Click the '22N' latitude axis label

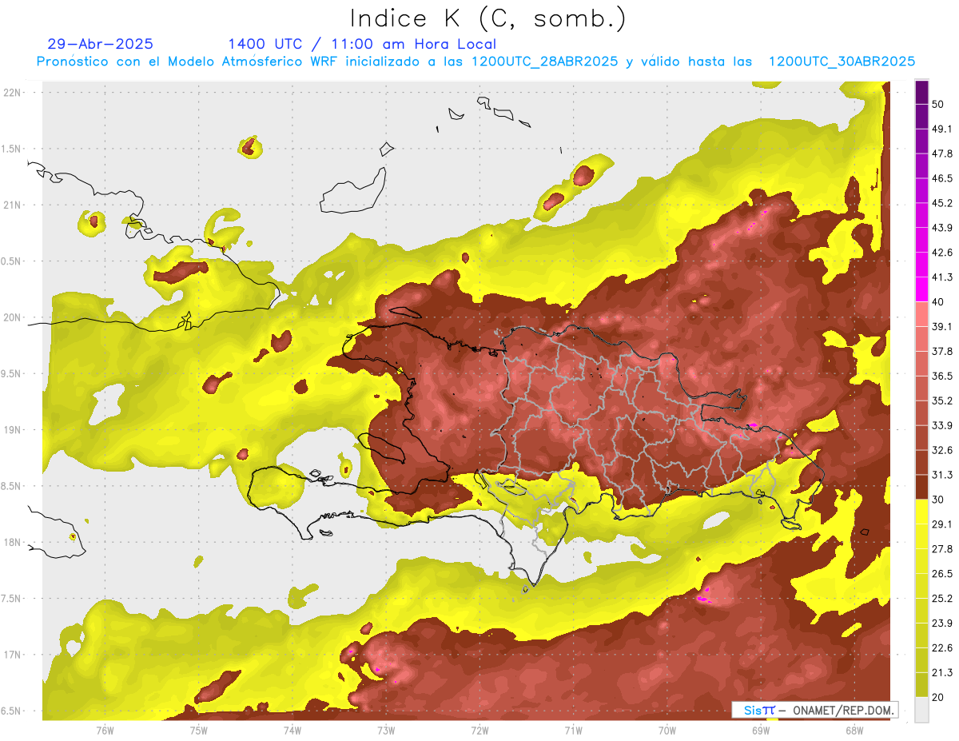tap(12, 92)
